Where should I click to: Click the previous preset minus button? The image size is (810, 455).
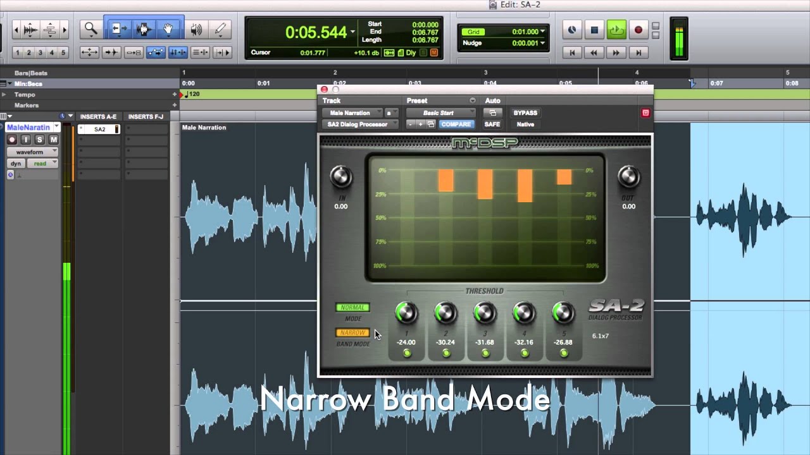tap(411, 124)
